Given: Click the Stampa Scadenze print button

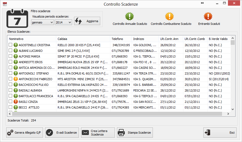Looking at the screenshot, I should pos(135,133).
